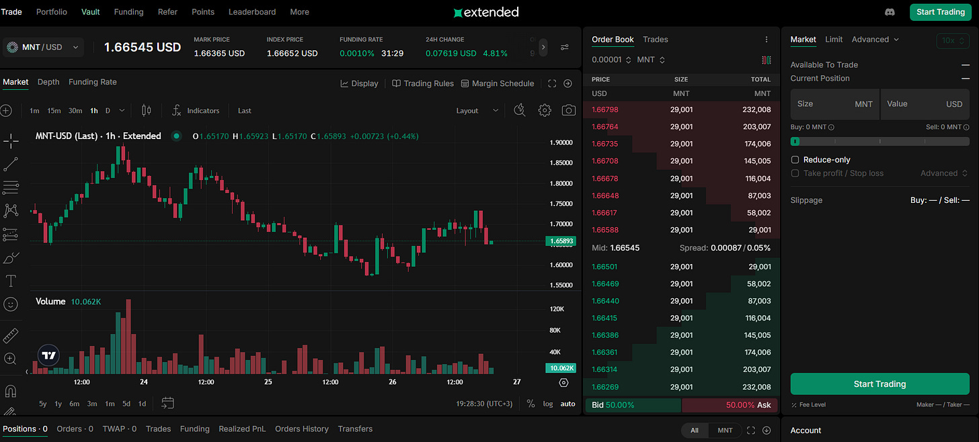Select the patterns drawing tool
This screenshot has width=979, height=442.
pos(11,210)
